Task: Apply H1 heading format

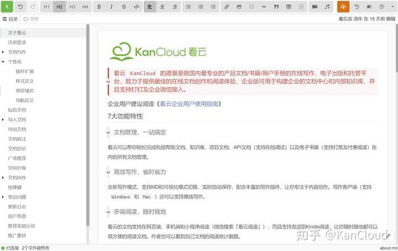Action: [x=46, y=7]
